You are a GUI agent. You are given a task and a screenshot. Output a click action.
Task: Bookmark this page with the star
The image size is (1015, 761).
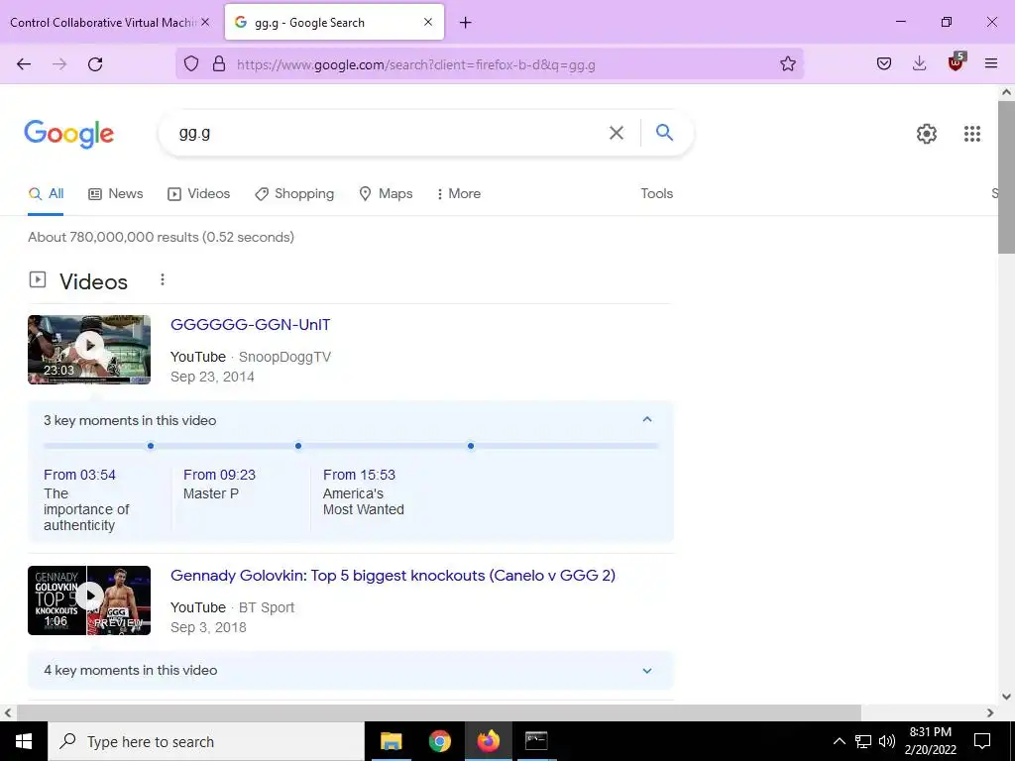pyautogui.click(x=788, y=64)
